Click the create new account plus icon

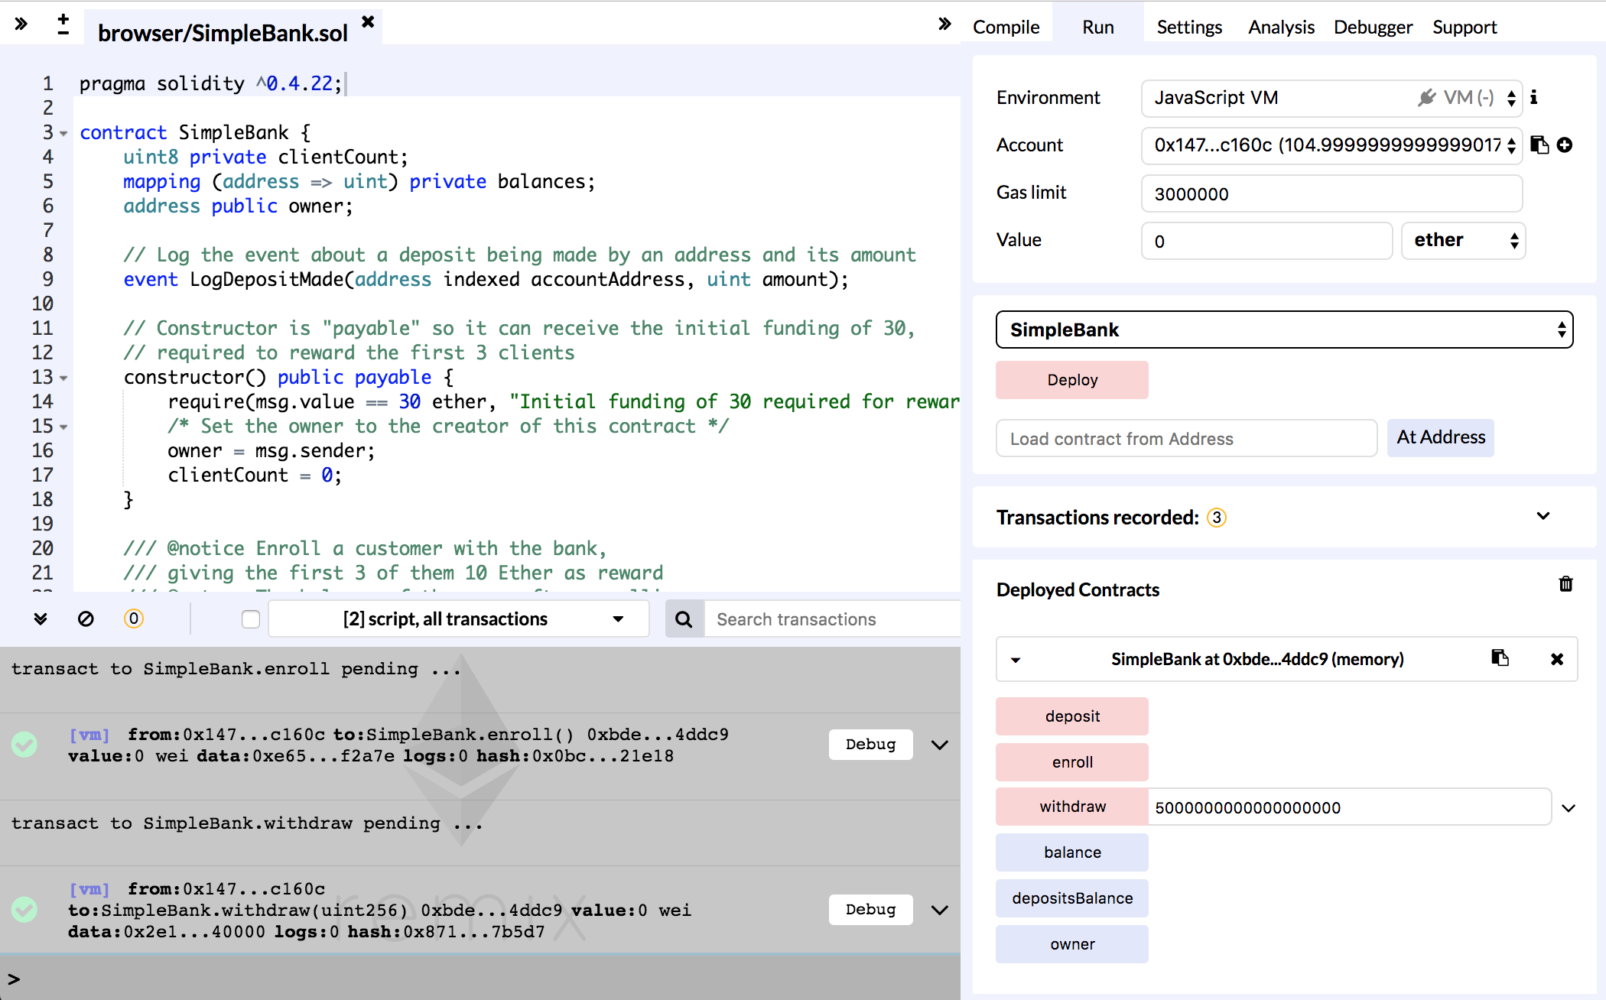coord(1565,145)
